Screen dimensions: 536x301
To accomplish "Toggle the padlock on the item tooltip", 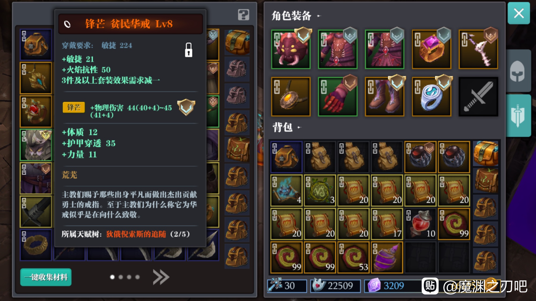I will pos(189,50).
